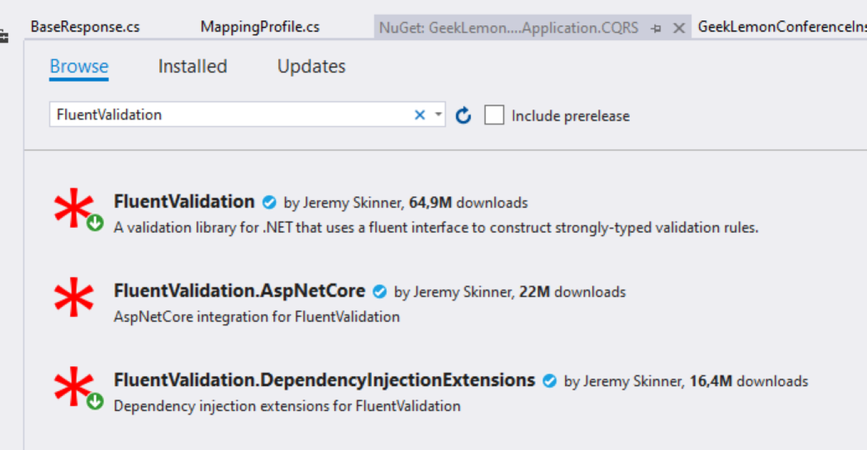Image resolution: width=867 pixels, height=450 pixels.
Task: Select the FluentValidation package logo
Action: [x=74, y=208]
